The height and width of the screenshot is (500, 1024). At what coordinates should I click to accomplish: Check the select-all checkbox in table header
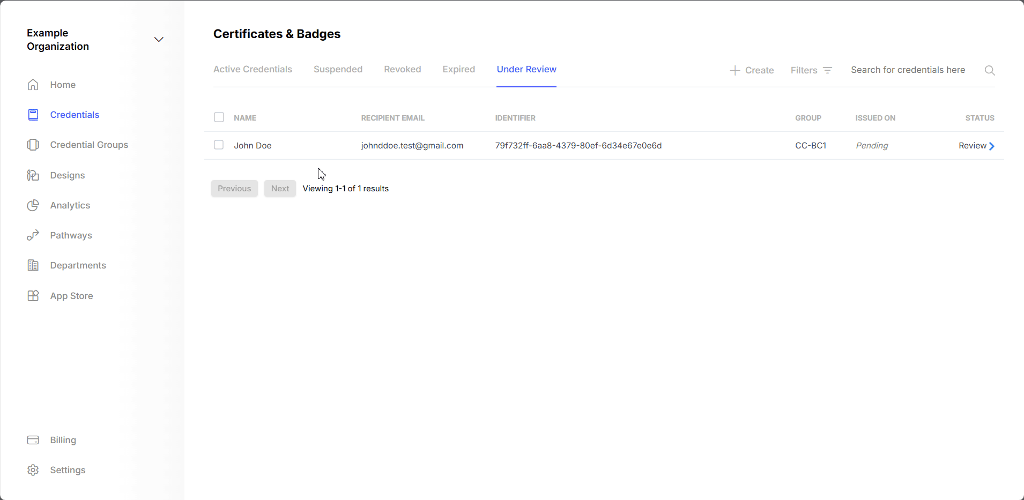(x=219, y=117)
